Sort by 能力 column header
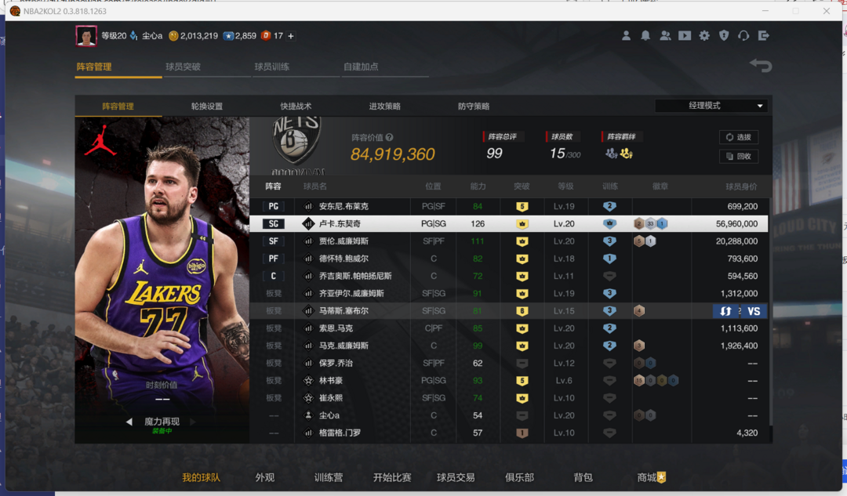The width and height of the screenshot is (847, 496). [478, 186]
